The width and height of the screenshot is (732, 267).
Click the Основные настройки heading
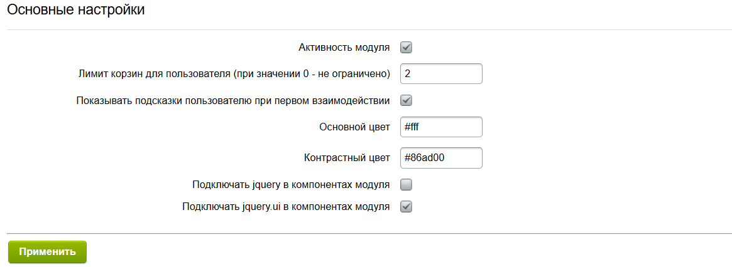[75, 11]
